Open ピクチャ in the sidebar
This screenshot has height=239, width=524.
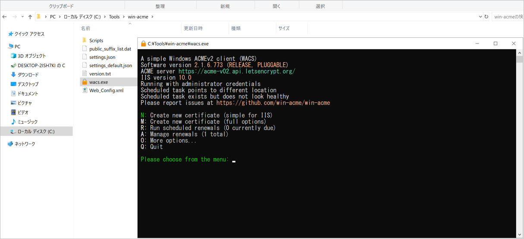tap(25, 103)
